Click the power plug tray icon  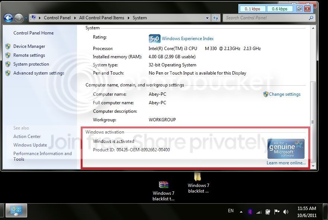point(268,212)
